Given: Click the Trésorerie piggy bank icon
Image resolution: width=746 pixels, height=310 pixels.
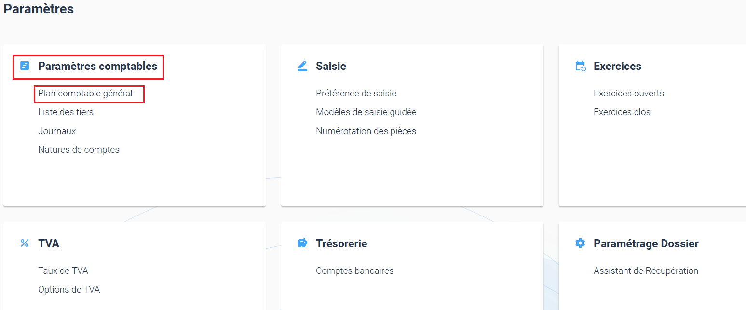Looking at the screenshot, I should pos(302,243).
